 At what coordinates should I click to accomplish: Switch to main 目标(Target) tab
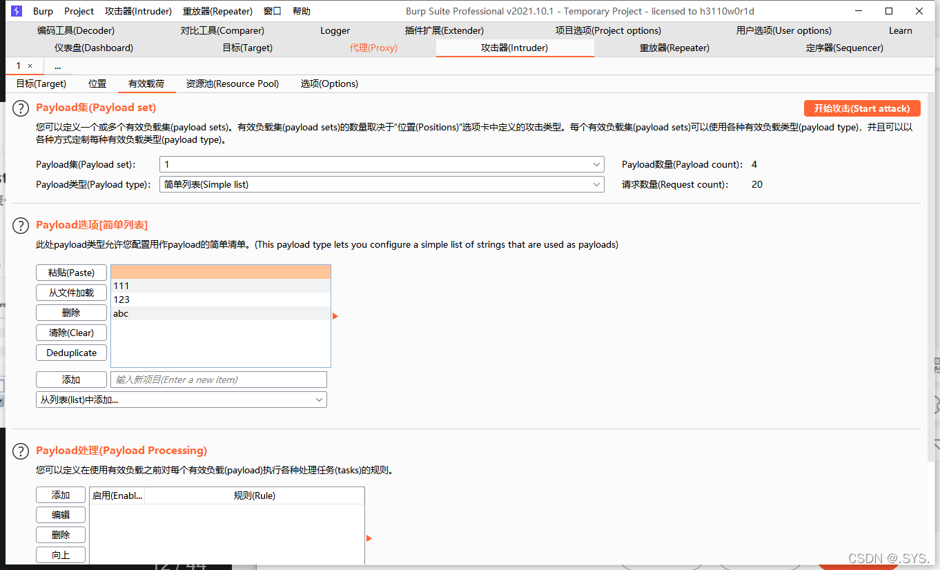[x=248, y=48]
